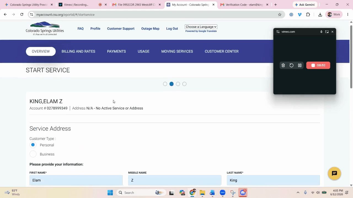Image resolution: width=353 pixels, height=198 pixels.
Task: Pause the Vimeo recording
Action: [300, 65]
